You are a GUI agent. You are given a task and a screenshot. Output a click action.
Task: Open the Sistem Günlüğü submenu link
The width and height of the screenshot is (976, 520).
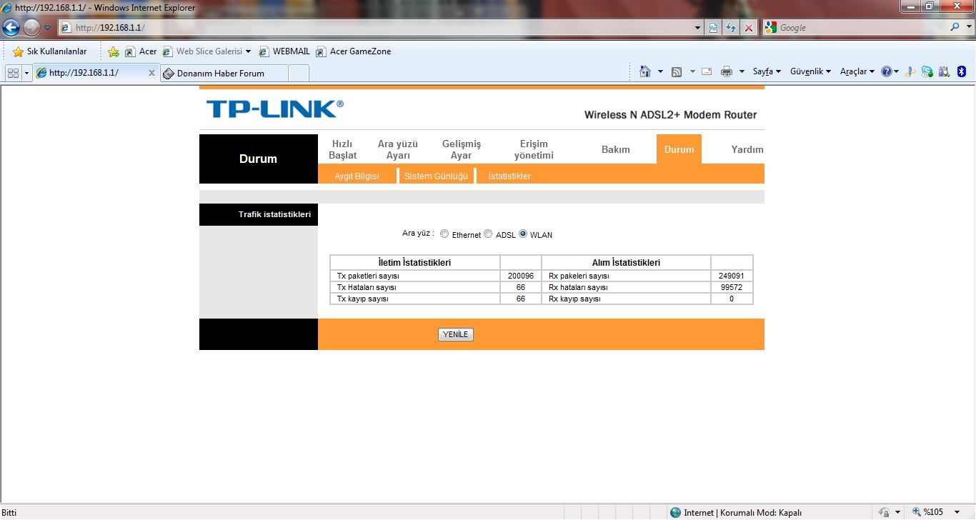[x=436, y=176]
